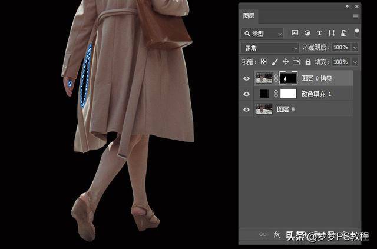Filter layers by shape type icon

[331, 33]
